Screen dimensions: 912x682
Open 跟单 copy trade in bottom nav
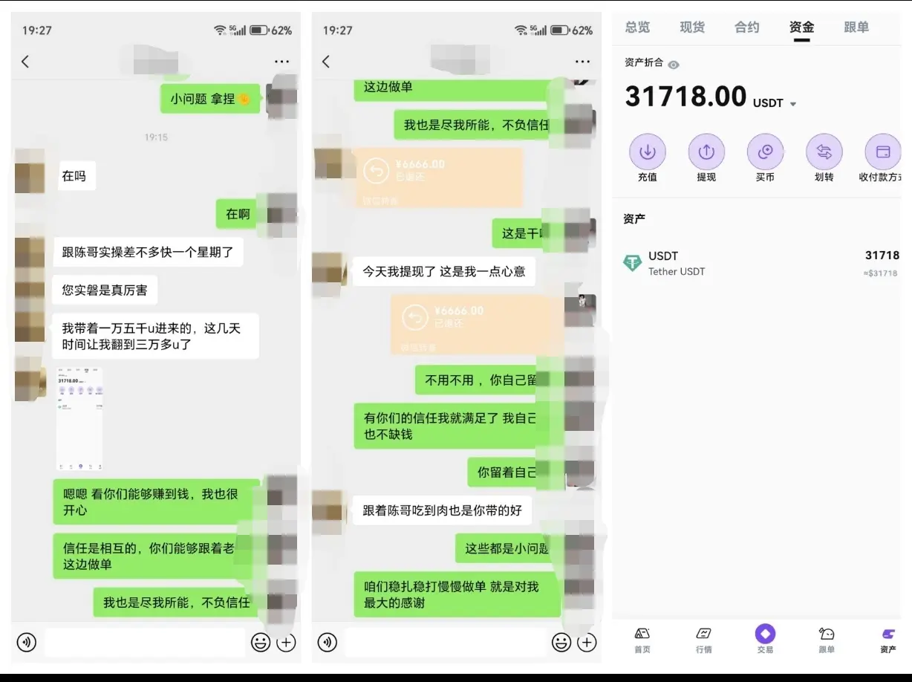[x=827, y=639]
